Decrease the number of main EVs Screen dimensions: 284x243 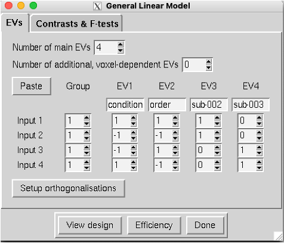[x=121, y=50]
